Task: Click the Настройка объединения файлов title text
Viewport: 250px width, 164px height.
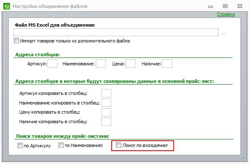Action: (50, 6)
